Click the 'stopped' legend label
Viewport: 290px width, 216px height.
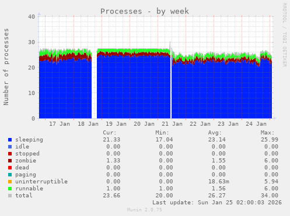pyautogui.click(x=27, y=154)
